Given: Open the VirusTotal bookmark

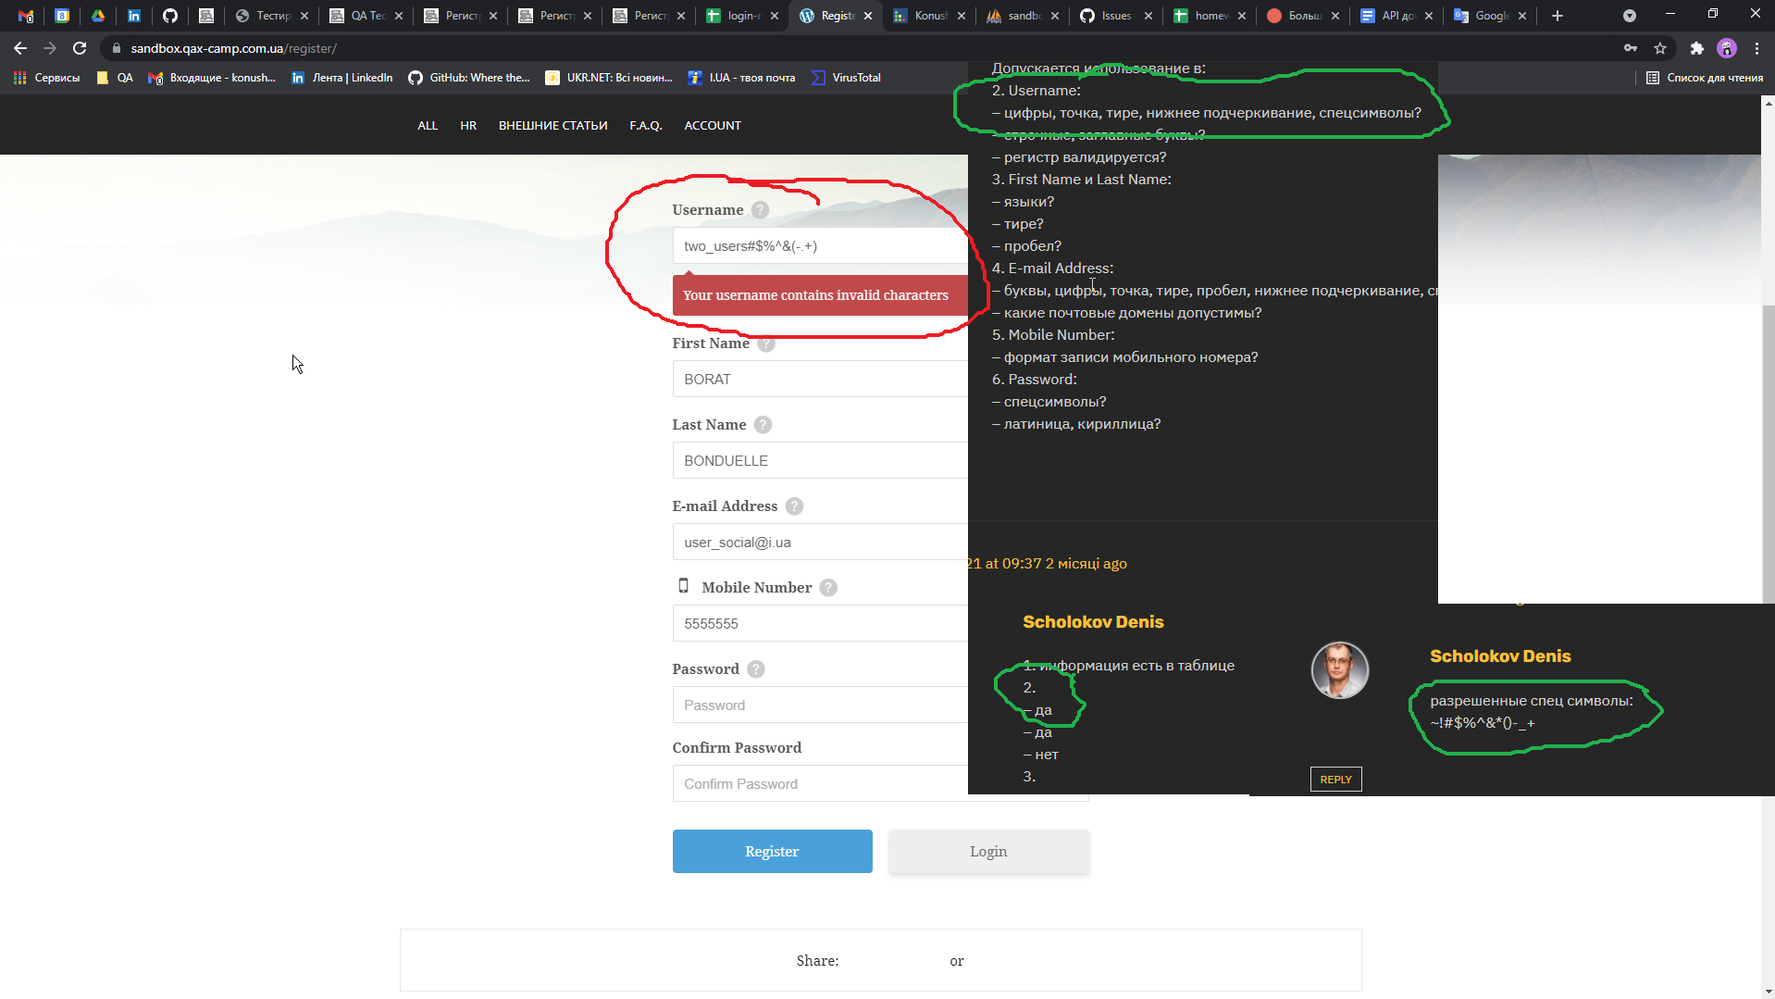Looking at the screenshot, I should pos(846,78).
